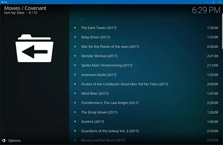
Task: Click bullet icon beside Wind River
Action: [x=75, y=93]
